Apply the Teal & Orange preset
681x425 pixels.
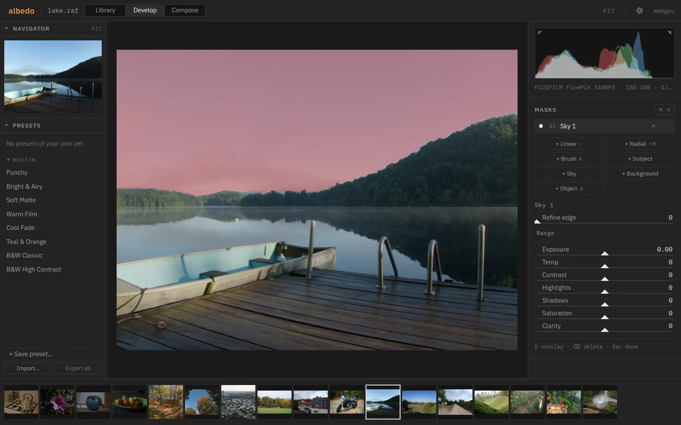(x=26, y=242)
